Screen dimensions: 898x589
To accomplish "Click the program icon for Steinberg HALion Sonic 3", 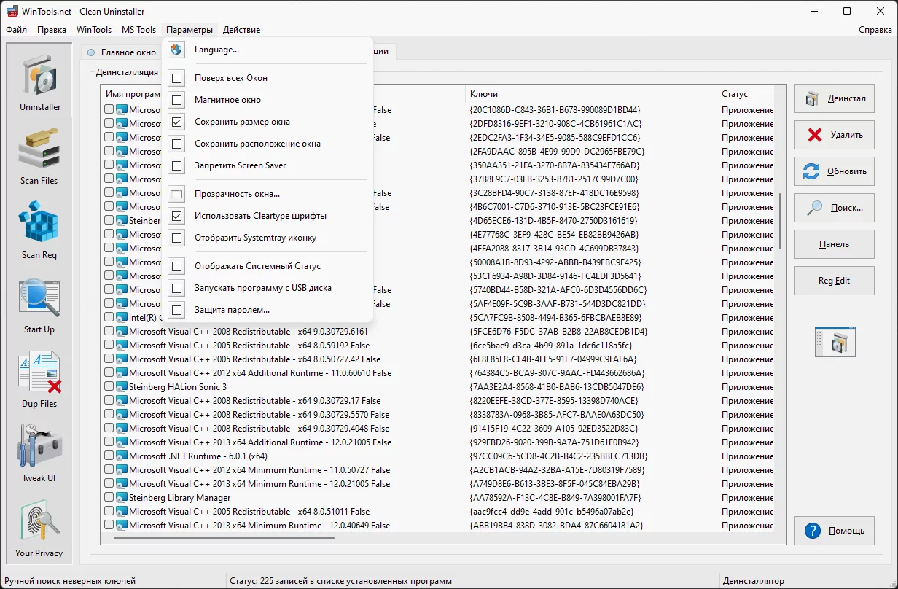I will point(122,387).
